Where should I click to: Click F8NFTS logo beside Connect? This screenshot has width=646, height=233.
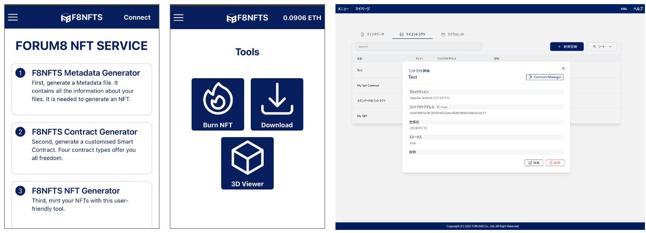coord(82,18)
